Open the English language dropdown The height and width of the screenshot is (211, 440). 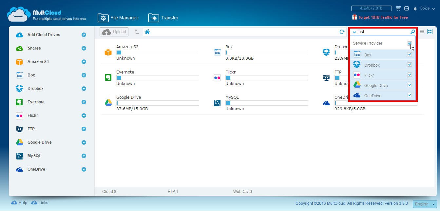[x=425, y=204]
